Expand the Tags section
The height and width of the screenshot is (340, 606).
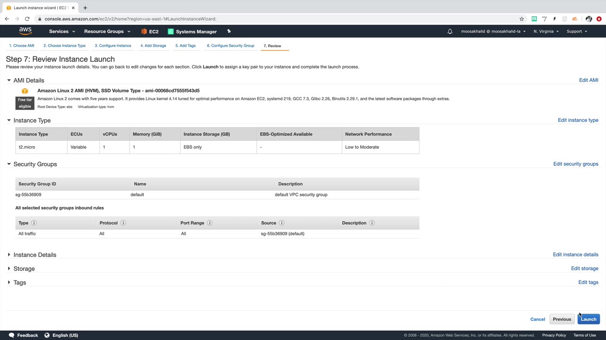[x=9, y=282]
